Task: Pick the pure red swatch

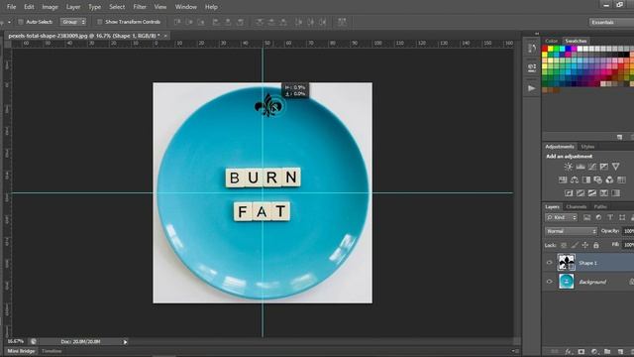Action: click(545, 49)
